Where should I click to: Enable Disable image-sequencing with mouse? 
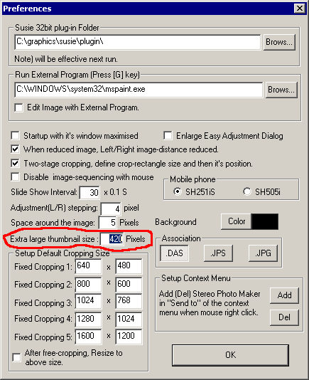click(15, 177)
